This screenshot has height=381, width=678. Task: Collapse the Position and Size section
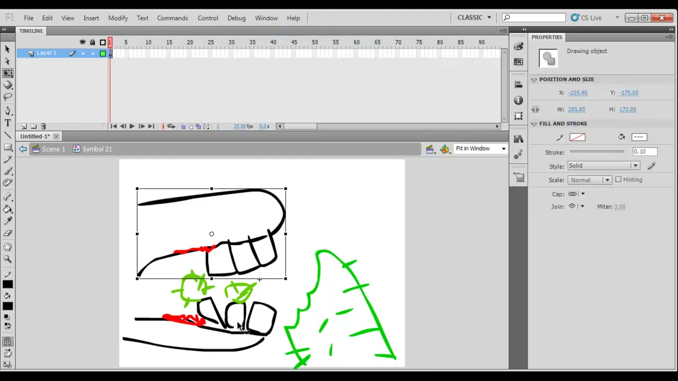pos(534,79)
